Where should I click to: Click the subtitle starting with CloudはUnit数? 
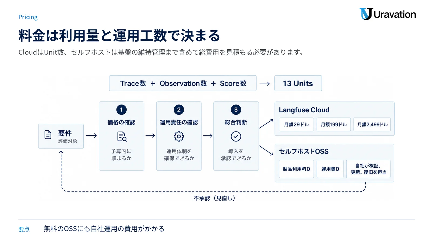pyautogui.click(x=161, y=52)
